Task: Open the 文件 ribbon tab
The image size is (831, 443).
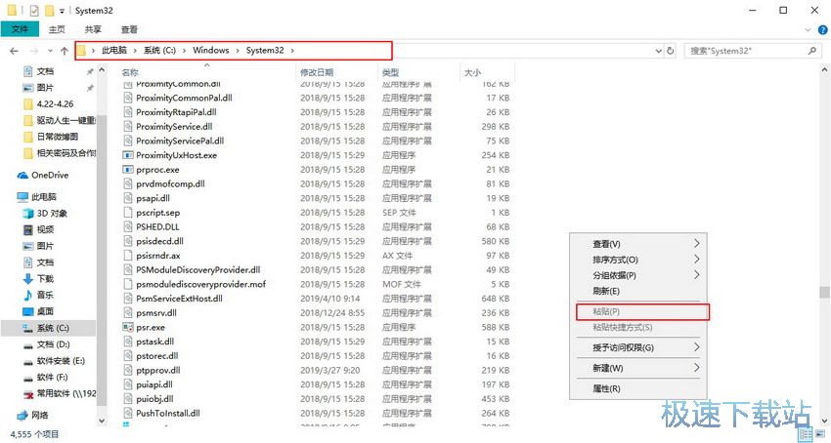Action: point(20,29)
